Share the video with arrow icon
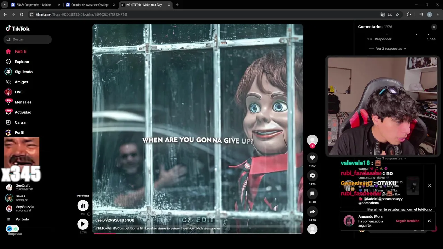 pos(312,212)
